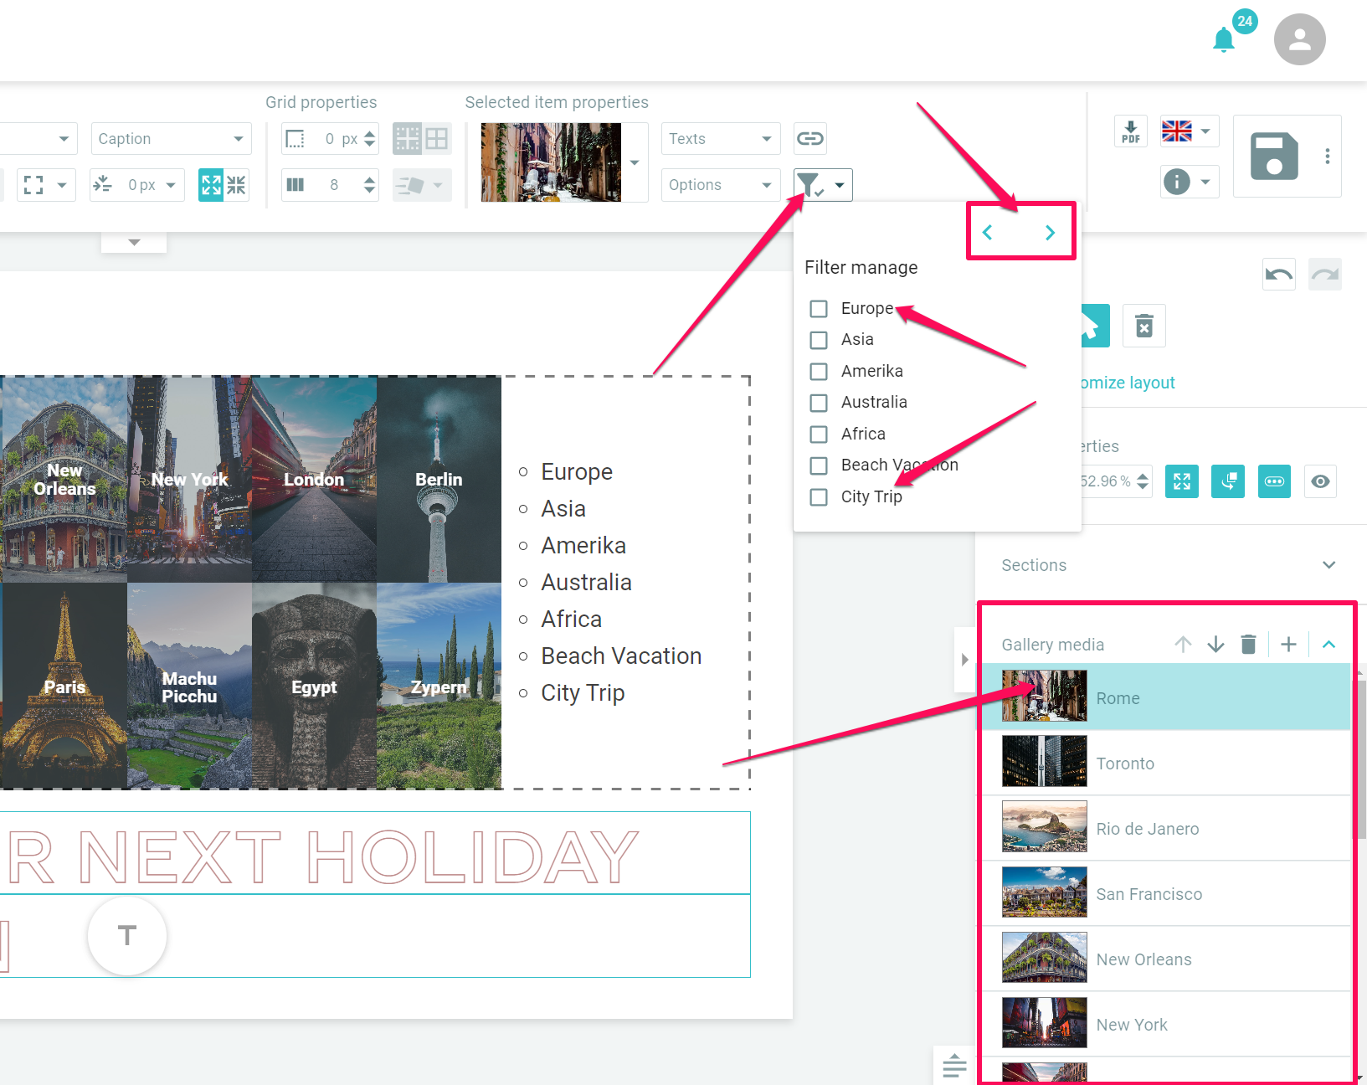Click the Machu Picchu gallery tile
The image size is (1367, 1085).
[x=189, y=686]
